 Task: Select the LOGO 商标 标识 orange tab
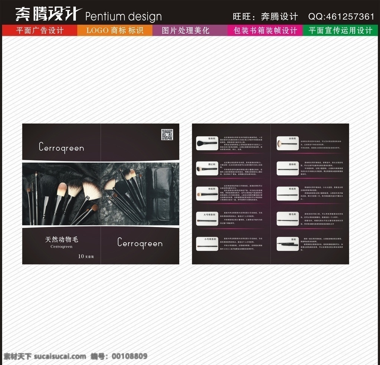tap(115, 30)
